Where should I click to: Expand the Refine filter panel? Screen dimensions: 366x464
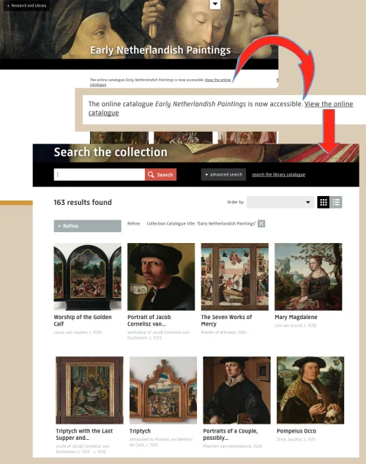click(x=88, y=226)
